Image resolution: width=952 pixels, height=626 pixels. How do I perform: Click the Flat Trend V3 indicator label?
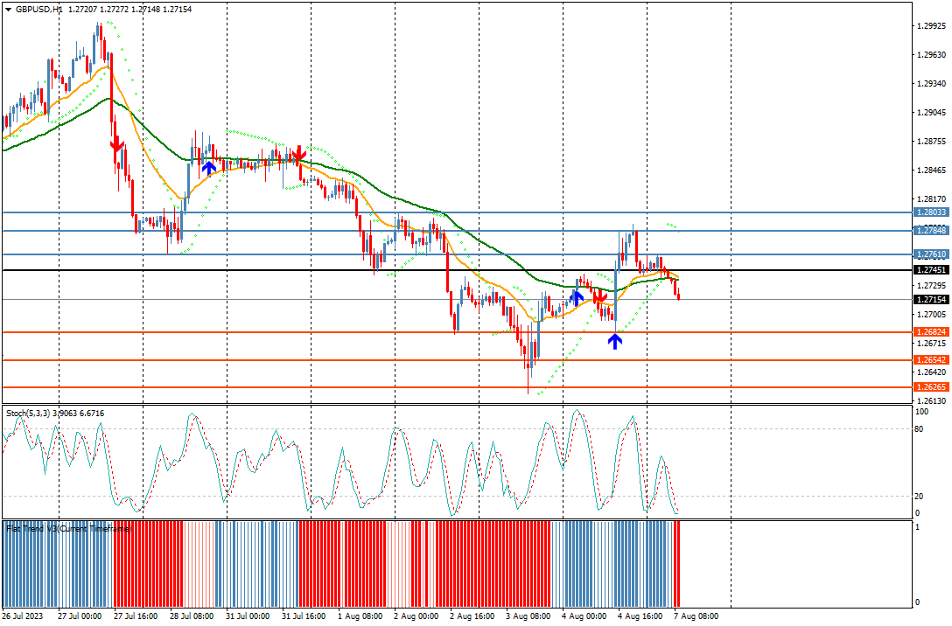(x=68, y=529)
